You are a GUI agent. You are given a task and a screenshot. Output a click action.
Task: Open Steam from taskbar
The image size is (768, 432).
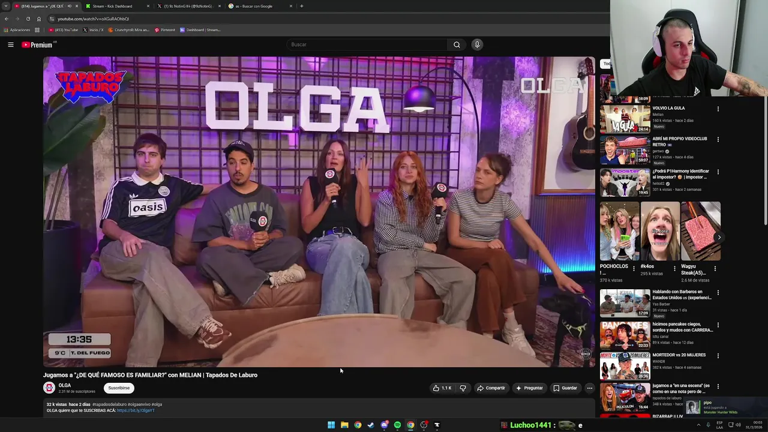[x=371, y=425]
